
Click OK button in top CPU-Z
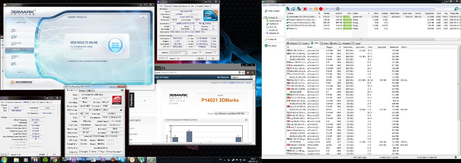point(213,58)
